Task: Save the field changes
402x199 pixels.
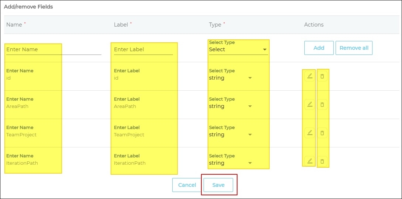Action: (x=218, y=185)
